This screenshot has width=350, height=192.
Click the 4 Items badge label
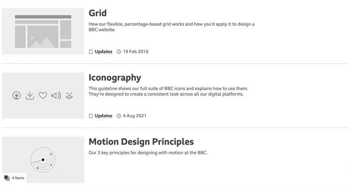click(x=18, y=178)
